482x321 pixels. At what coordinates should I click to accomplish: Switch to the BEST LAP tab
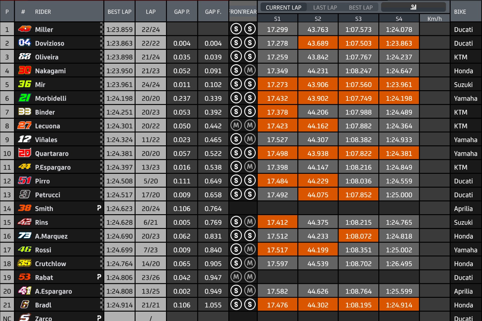click(x=361, y=8)
